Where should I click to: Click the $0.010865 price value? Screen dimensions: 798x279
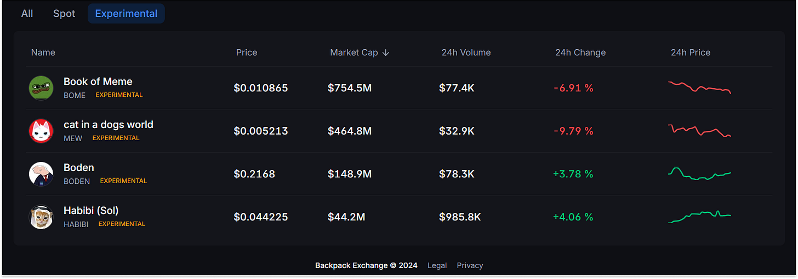point(261,88)
